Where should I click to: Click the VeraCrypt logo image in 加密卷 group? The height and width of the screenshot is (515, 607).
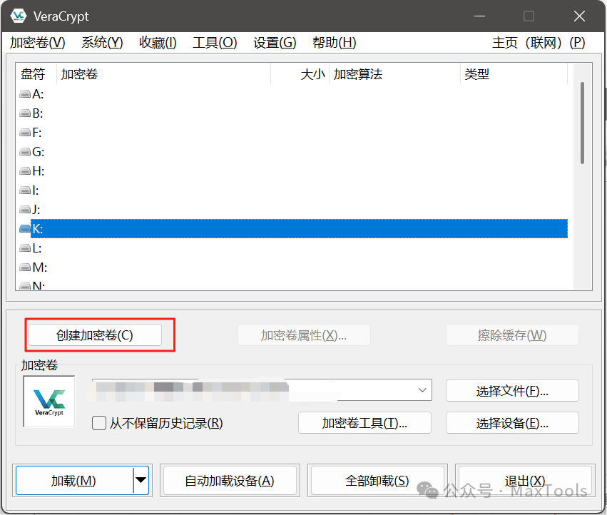pos(49,402)
